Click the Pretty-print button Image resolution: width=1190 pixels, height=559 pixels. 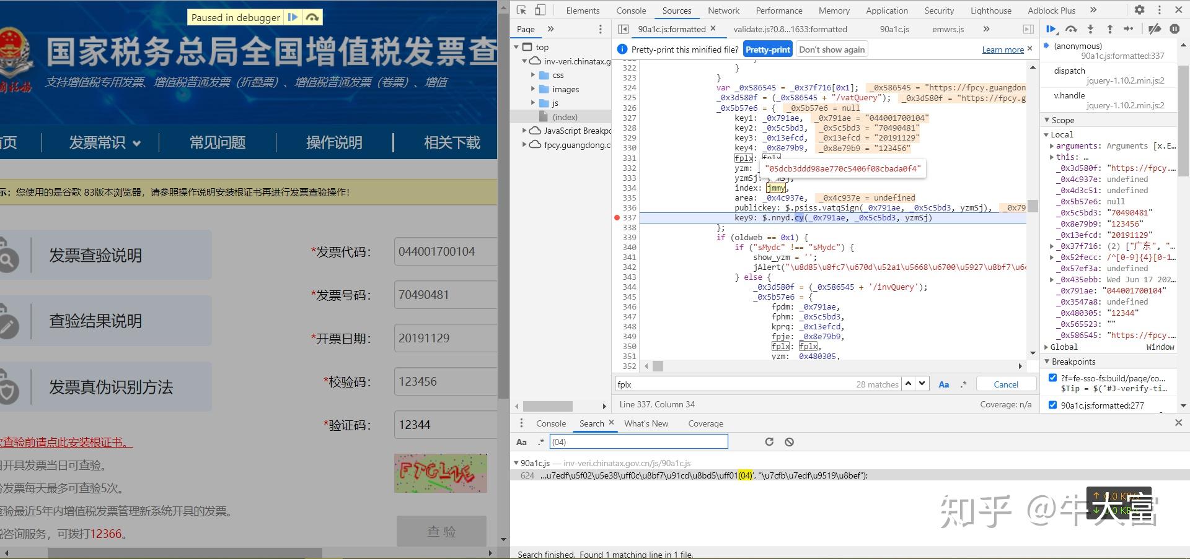click(767, 48)
